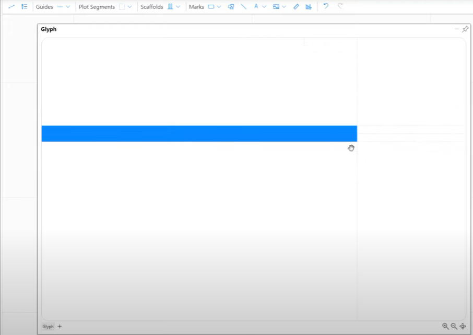Select the blue rectangle mark in glyph

[x=199, y=133]
